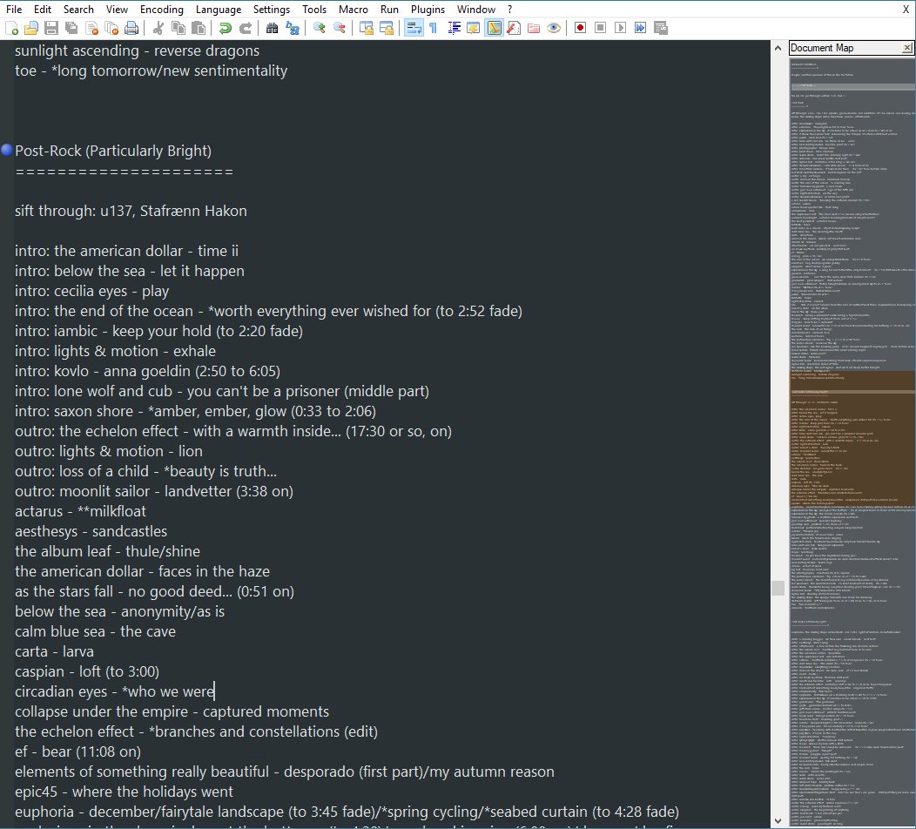
Task: Click line 'circadian eyes - *who we were'
Action: click(x=115, y=691)
